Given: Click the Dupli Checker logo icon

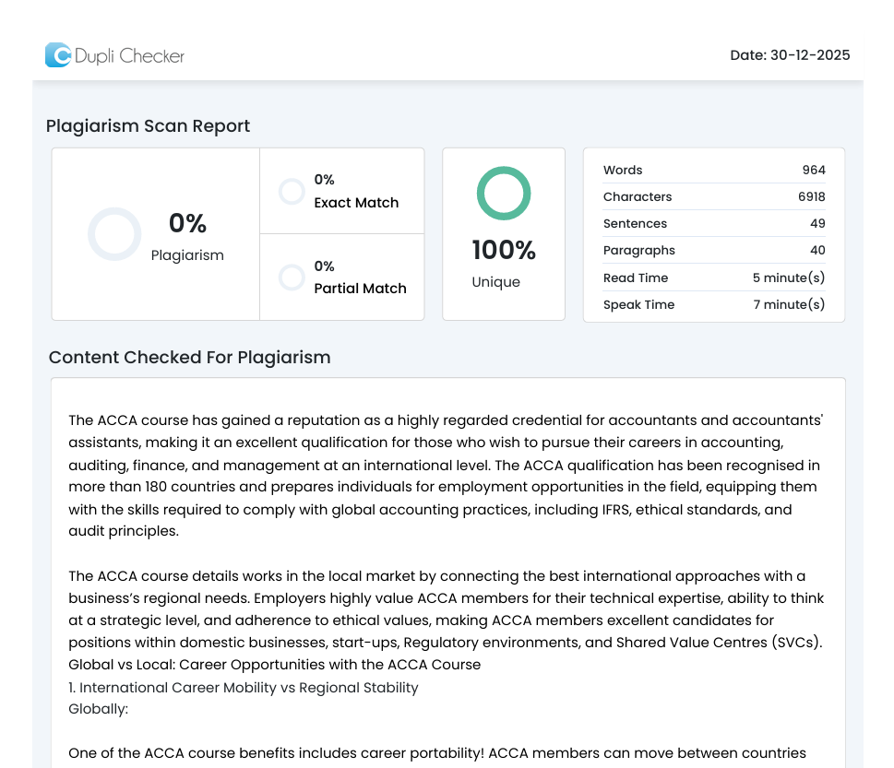Looking at the screenshot, I should click(x=58, y=55).
